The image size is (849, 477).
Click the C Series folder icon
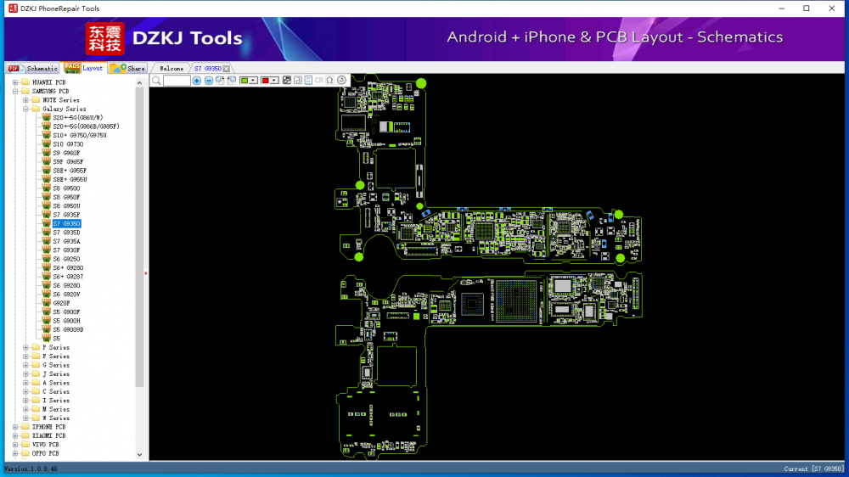[36, 391]
